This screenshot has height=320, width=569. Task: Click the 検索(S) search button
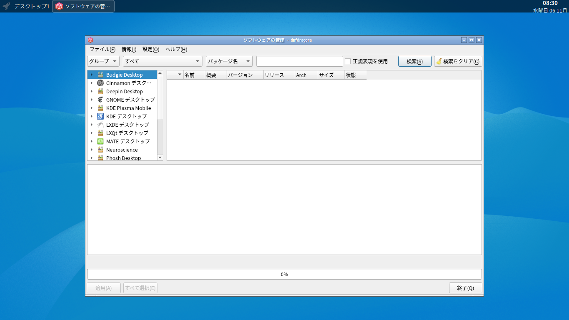coord(415,61)
